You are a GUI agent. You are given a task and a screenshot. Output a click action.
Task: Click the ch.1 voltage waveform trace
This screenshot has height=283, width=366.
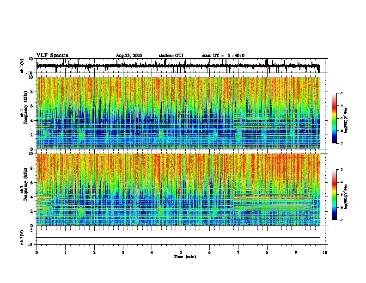click(178, 66)
